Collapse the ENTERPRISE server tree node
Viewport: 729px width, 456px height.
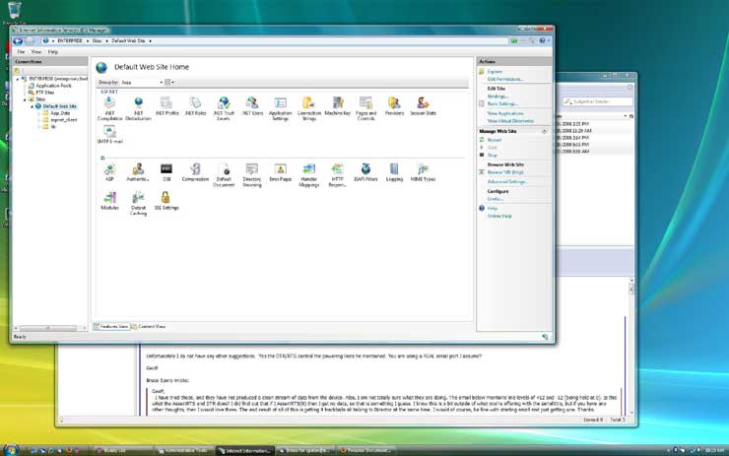coord(18,79)
